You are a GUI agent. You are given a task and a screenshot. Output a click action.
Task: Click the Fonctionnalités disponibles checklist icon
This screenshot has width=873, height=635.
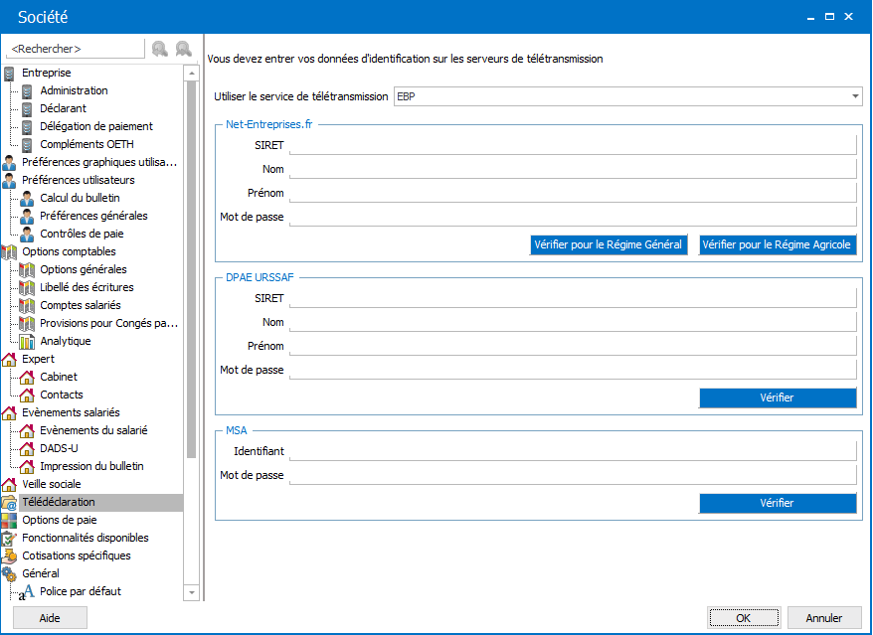pos(9,539)
